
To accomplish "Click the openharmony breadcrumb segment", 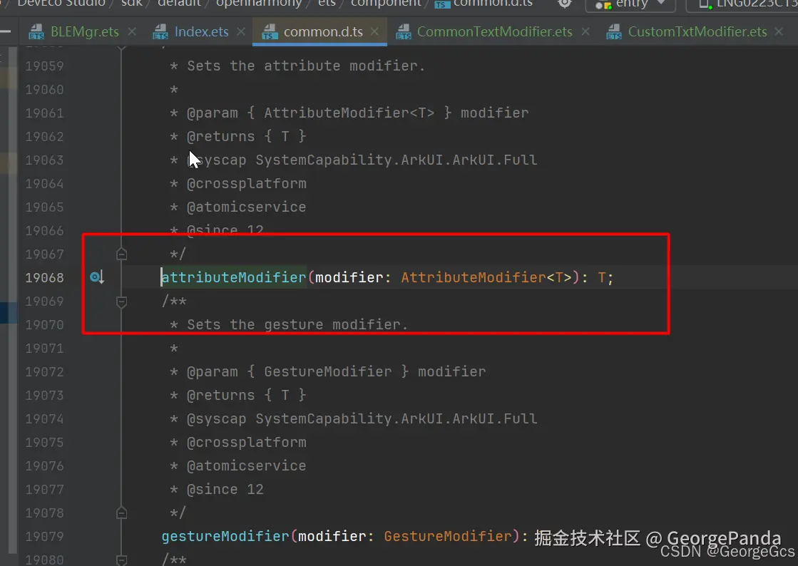I will click(259, 4).
